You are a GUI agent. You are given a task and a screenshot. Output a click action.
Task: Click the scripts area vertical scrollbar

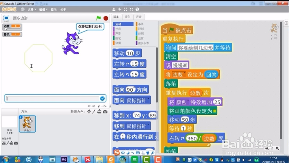coord(281,80)
